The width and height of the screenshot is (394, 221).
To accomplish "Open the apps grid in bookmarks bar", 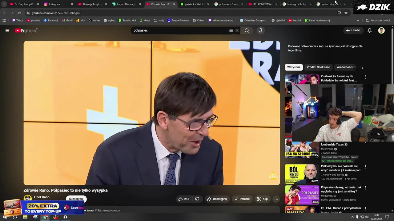I will click(4, 21).
